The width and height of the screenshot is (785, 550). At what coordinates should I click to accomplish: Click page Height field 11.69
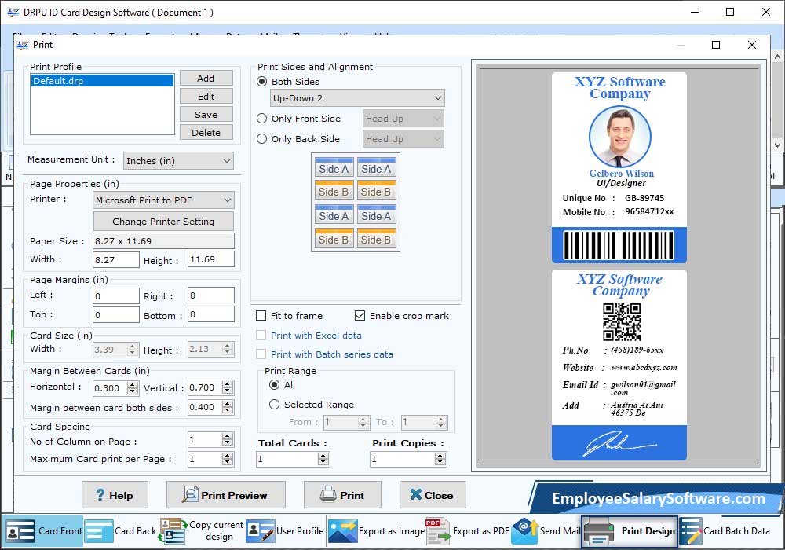pyautogui.click(x=210, y=259)
